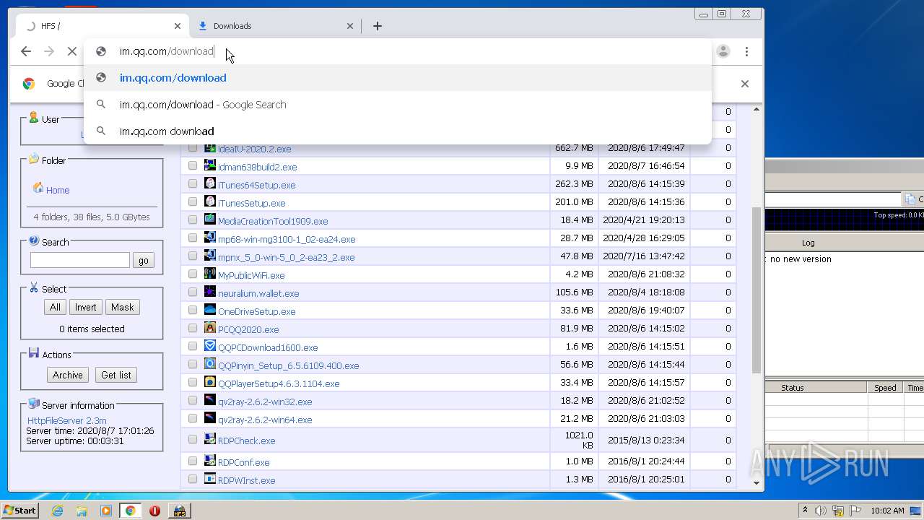Show hidden system tray icons
Screen dimensions: 924x520
[x=805, y=511]
